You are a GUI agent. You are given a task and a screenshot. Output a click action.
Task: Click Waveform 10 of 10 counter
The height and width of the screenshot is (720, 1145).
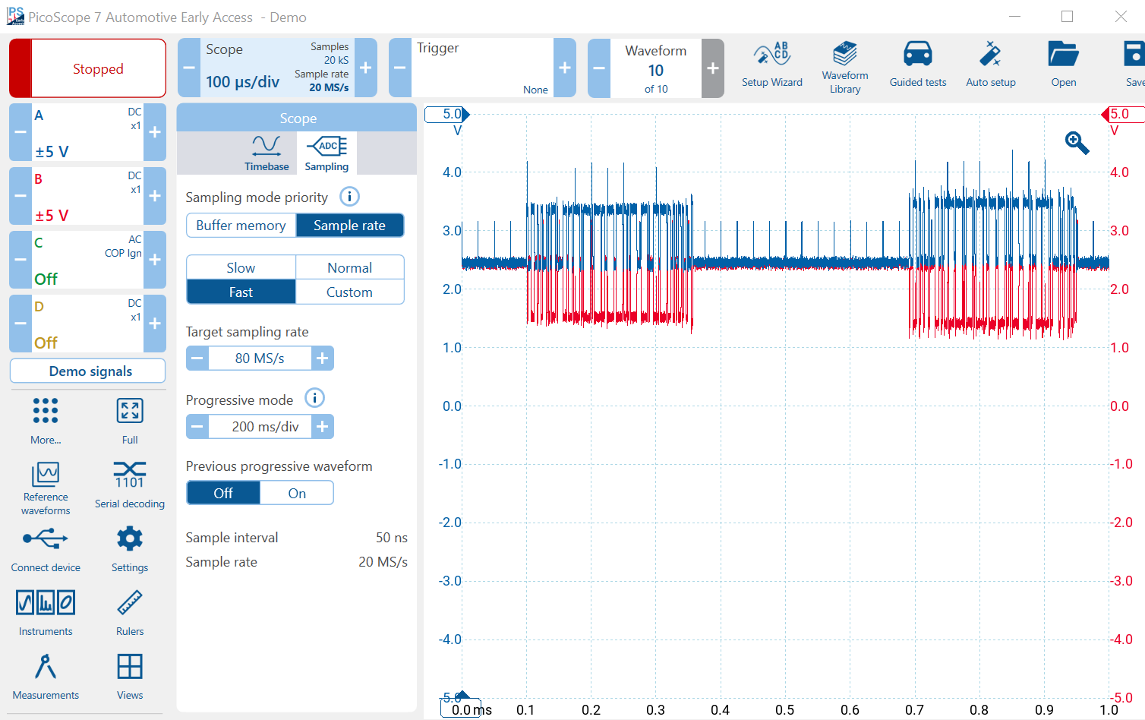point(656,68)
